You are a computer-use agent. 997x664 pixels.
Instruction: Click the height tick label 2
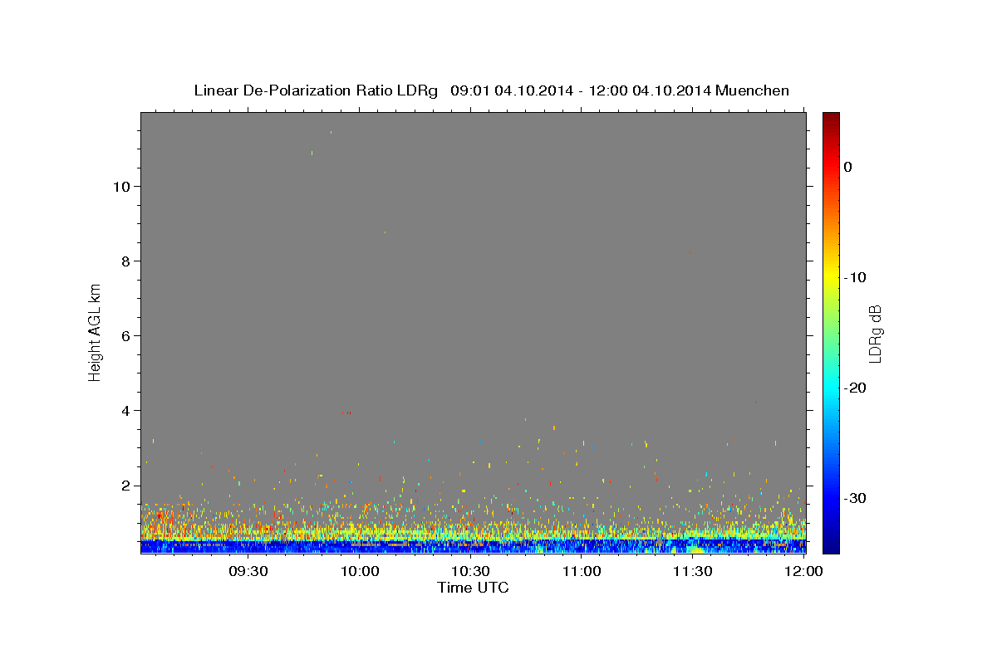(x=124, y=486)
